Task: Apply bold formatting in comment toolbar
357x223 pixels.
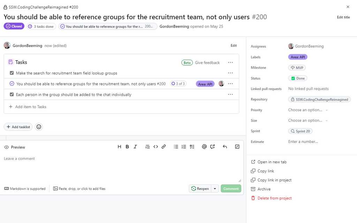Action: 127,147
